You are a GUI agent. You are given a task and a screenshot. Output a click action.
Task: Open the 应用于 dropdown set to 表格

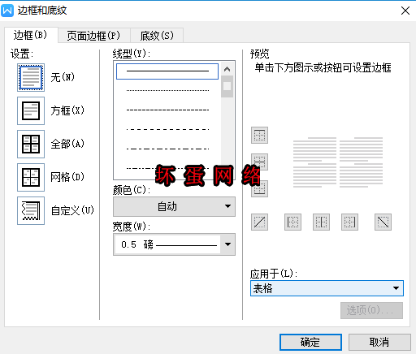pos(327,288)
